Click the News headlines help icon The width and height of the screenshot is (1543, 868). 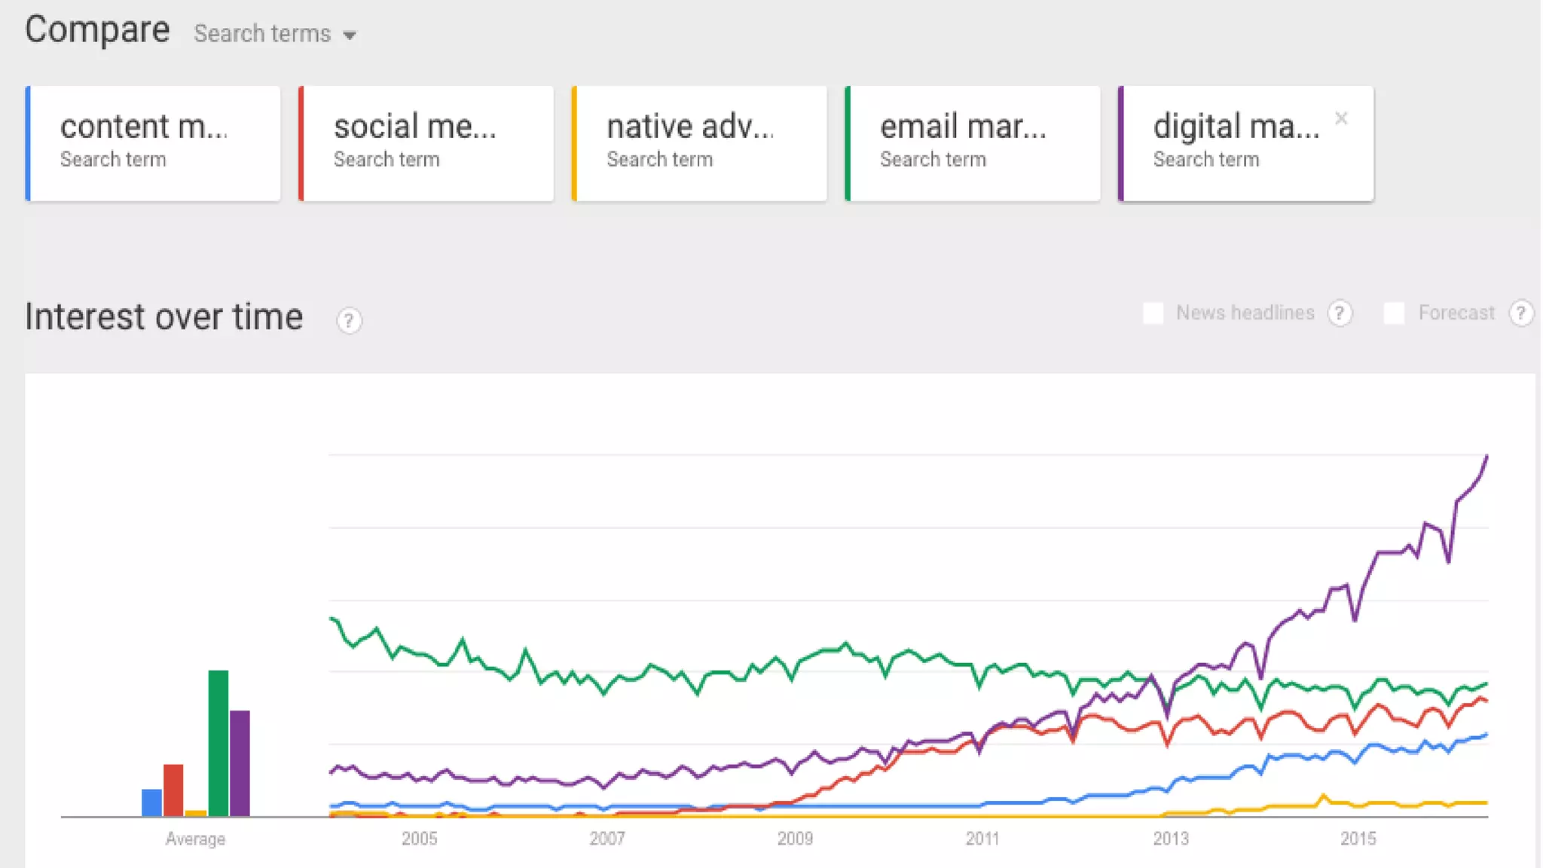click(x=1340, y=313)
